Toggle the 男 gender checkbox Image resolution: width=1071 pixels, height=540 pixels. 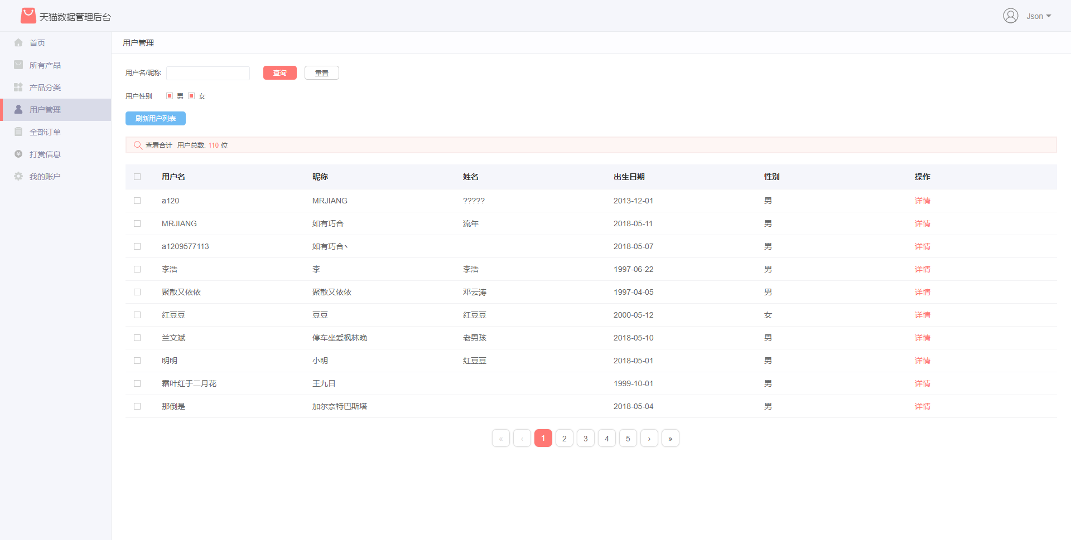click(170, 96)
